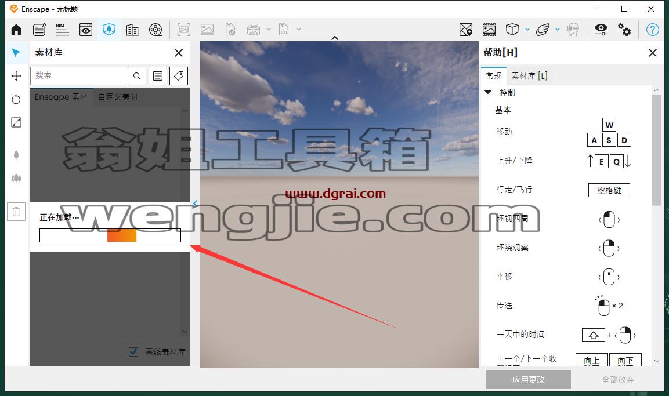Open the video editor reel icon

pos(156,30)
